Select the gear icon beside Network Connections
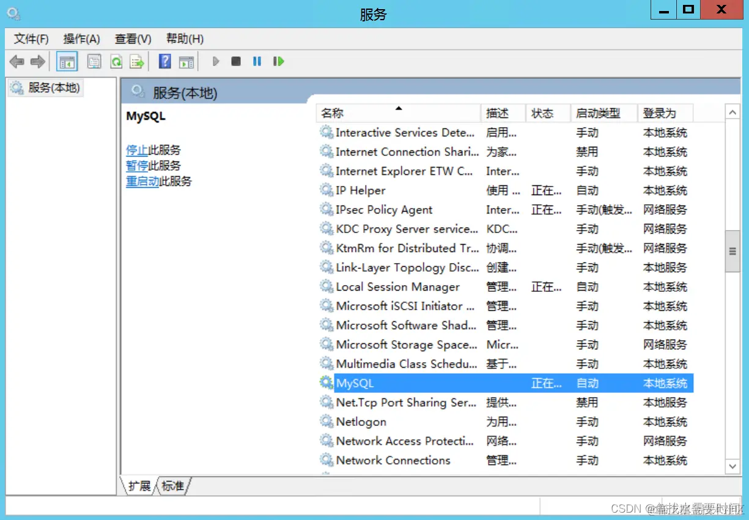 point(327,460)
